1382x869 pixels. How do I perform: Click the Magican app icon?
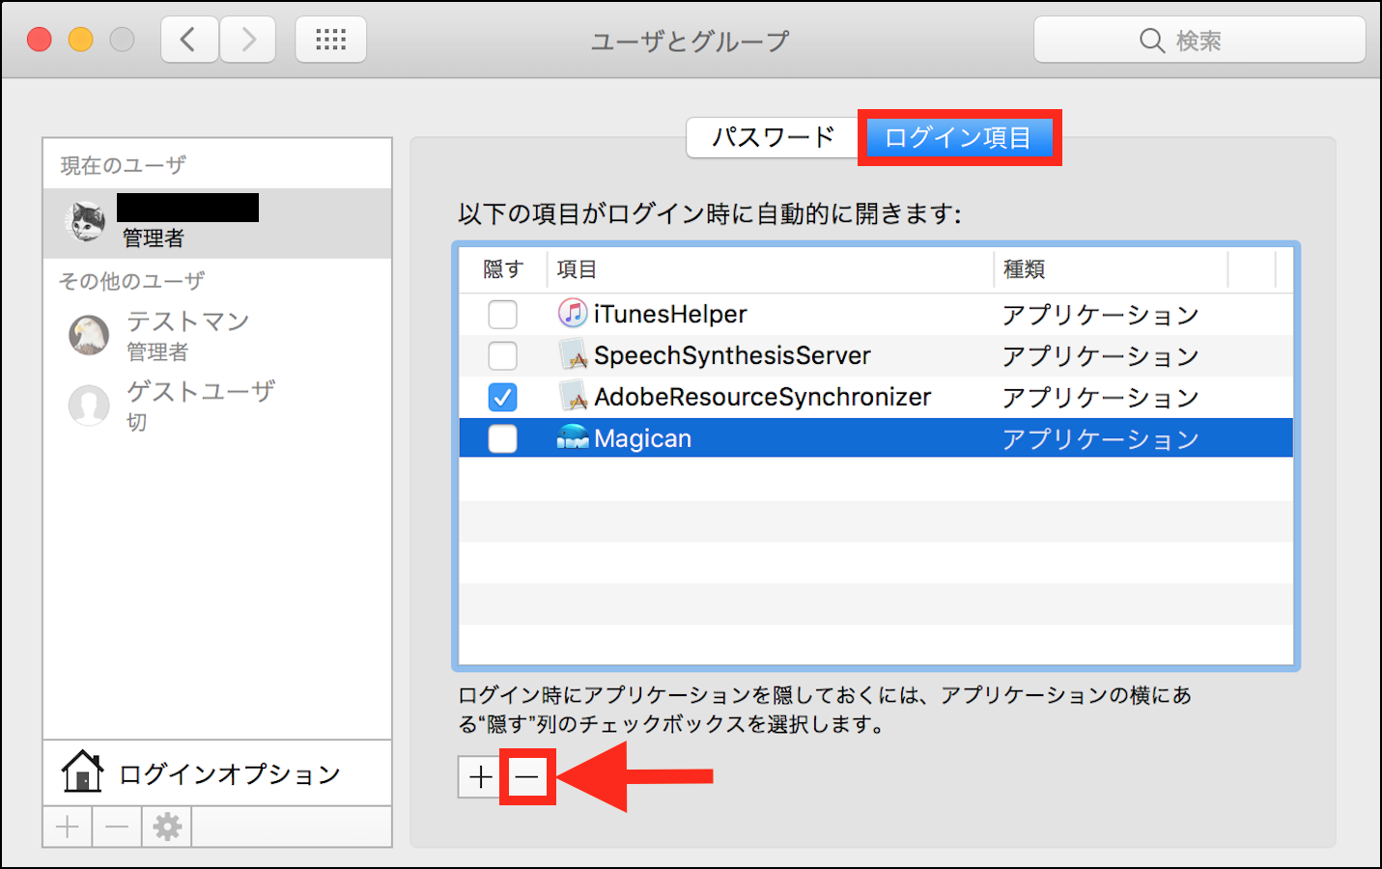(573, 438)
